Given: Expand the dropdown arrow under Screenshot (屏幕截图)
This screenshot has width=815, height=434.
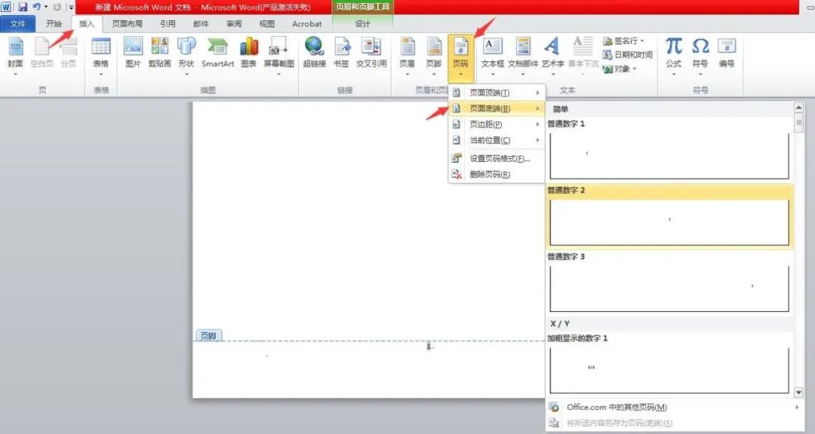Looking at the screenshot, I should [x=278, y=75].
